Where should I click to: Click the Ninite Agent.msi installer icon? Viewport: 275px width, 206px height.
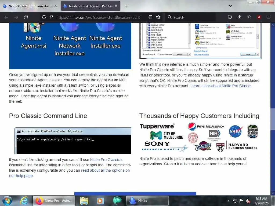pyautogui.click(x=34, y=36)
